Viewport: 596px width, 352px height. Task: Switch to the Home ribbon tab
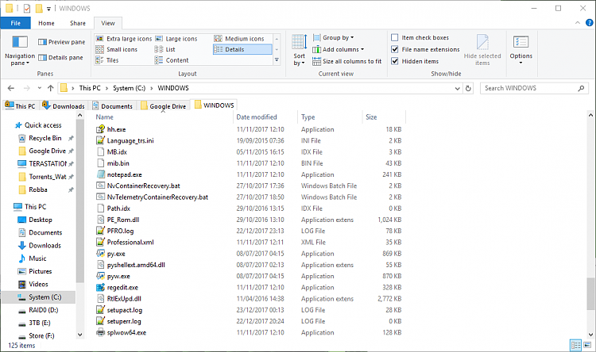[x=46, y=23]
